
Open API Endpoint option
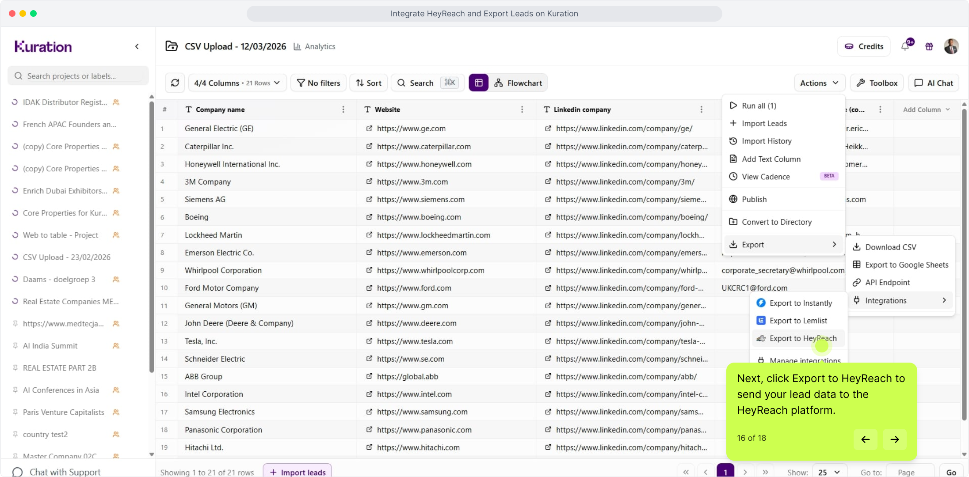point(901,282)
